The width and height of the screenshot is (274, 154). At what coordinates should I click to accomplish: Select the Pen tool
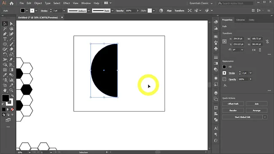pos(5,34)
